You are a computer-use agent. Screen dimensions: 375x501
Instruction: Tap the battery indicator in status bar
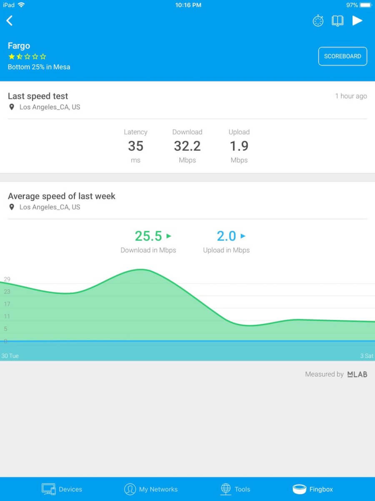(365, 5)
